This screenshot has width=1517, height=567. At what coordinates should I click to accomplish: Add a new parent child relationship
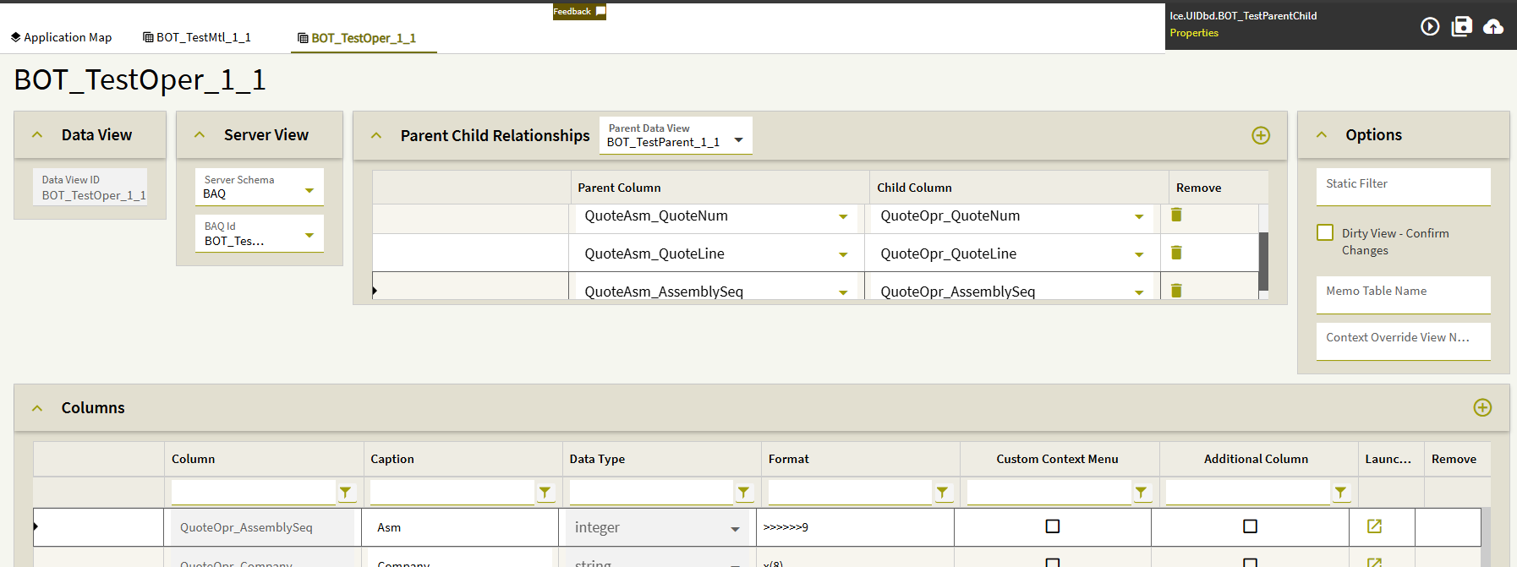pyautogui.click(x=1261, y=136)
